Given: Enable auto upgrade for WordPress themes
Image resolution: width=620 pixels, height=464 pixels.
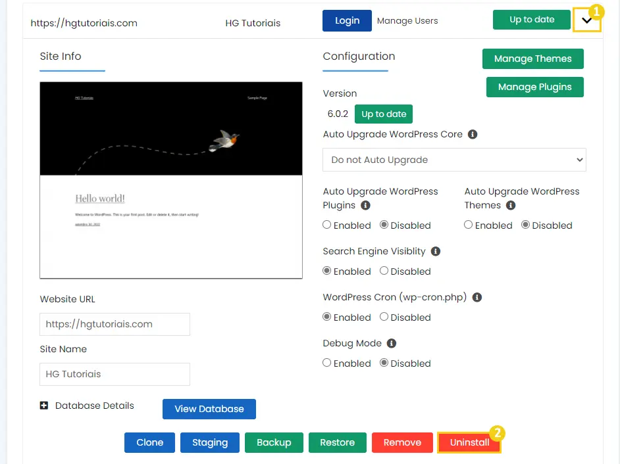Looking at the screenshot, I should [468, 225].
